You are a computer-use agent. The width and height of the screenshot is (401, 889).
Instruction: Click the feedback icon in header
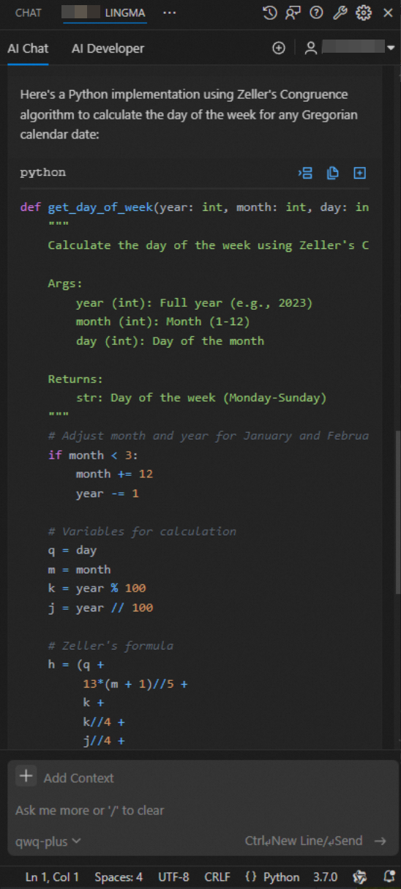point(293,12)
